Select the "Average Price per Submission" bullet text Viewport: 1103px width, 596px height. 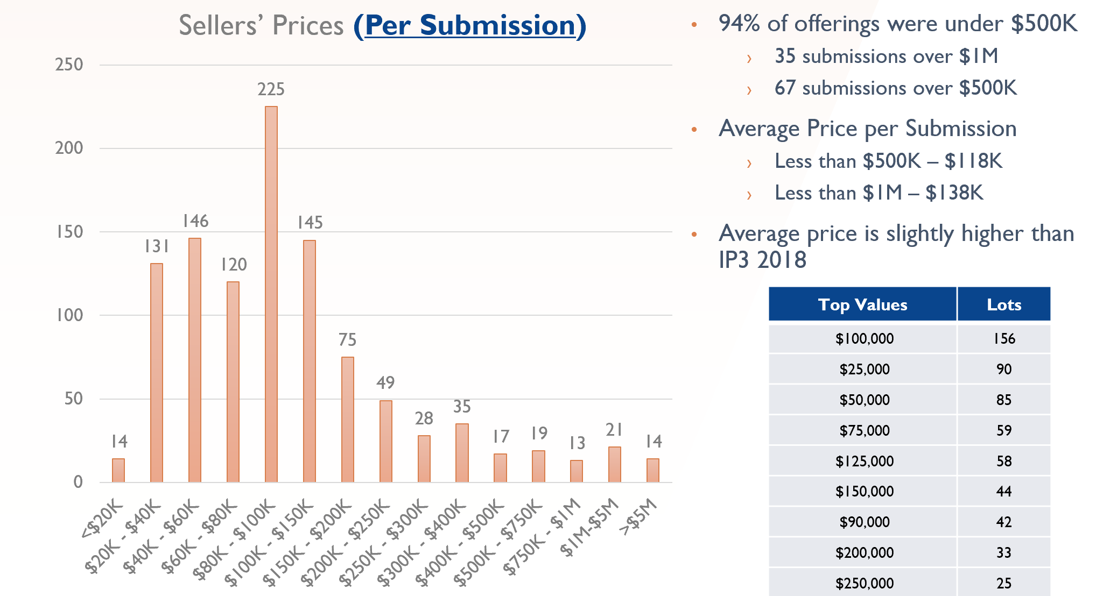tap(867, 129)
